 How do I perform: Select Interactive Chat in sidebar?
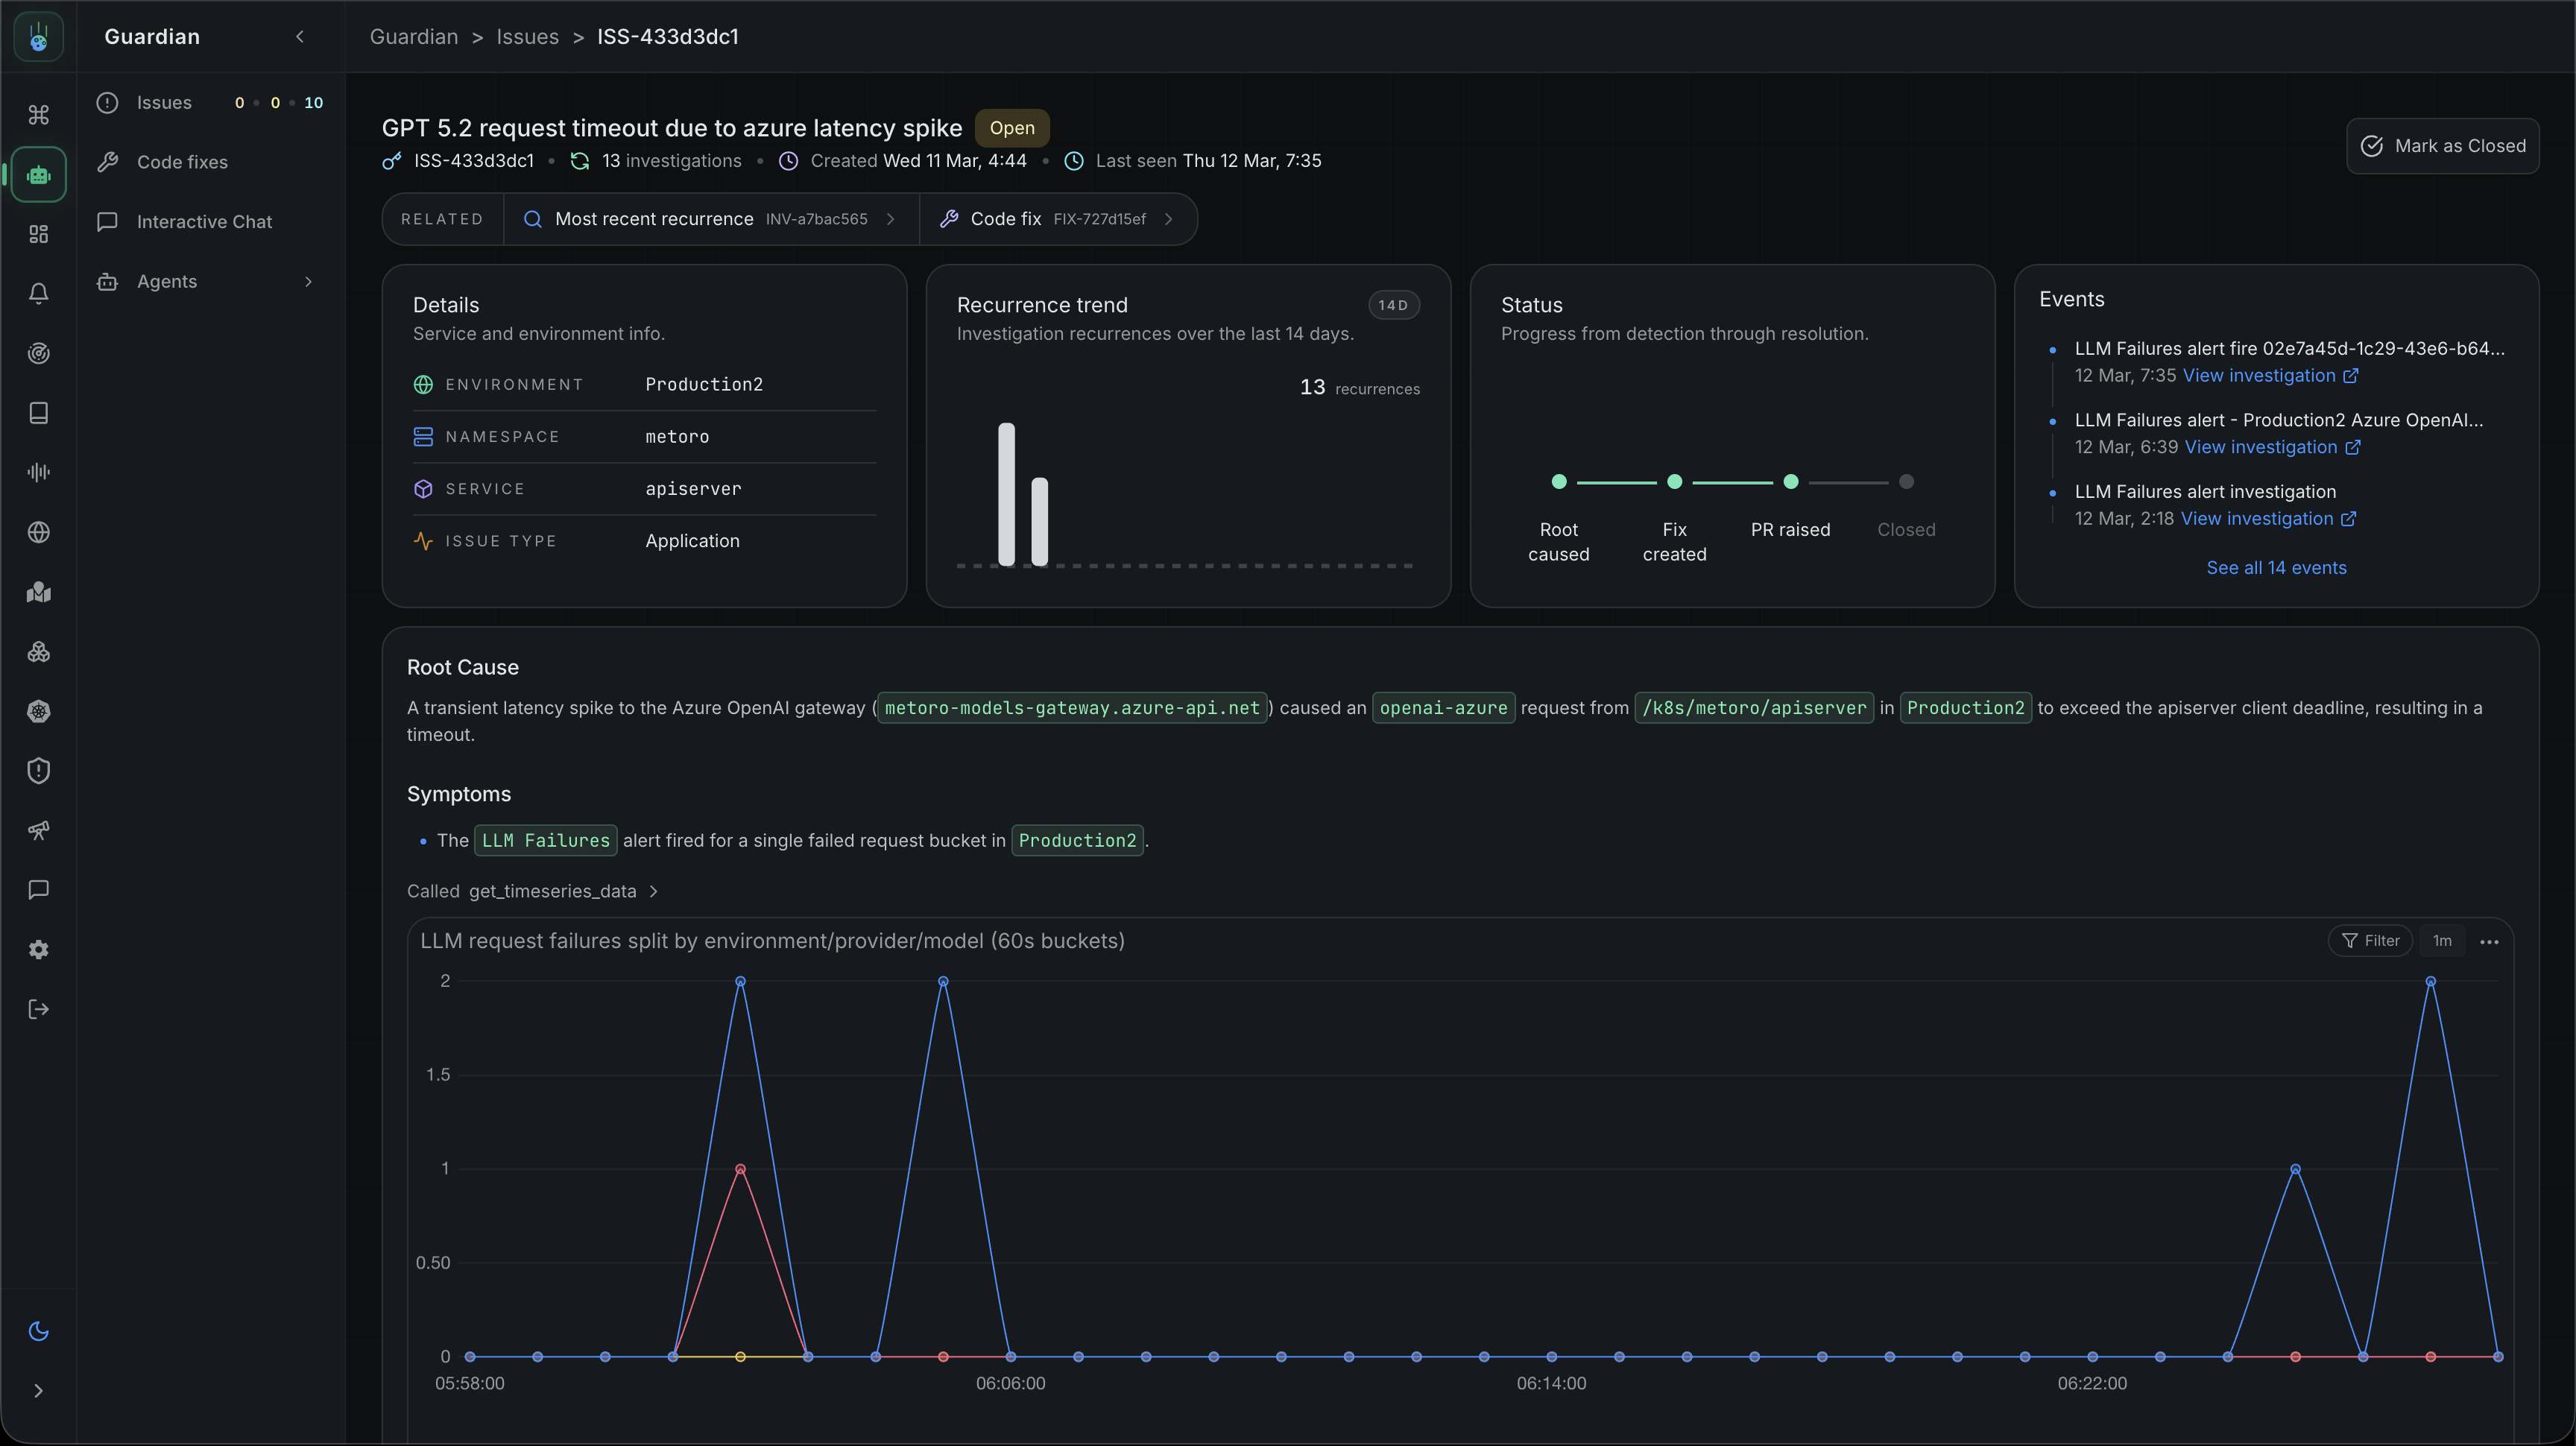[204, 222]
